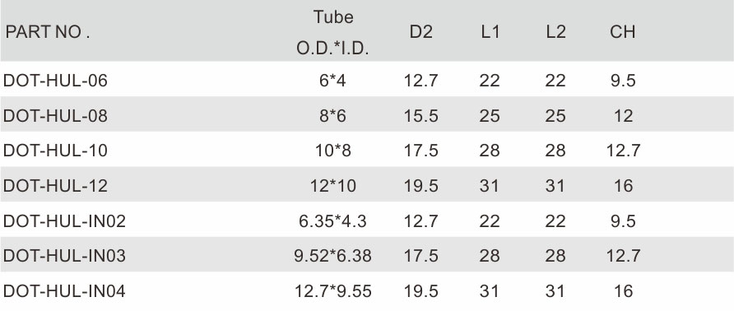Select part number DOT-HUL-IN03
734x311 pixels.
point(65,256)
